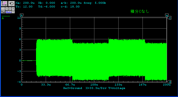Image resolution: width=178 pixels, height=97 pixels.
Task: Select the a cursor marker
Action: click(x=167, y=15)
